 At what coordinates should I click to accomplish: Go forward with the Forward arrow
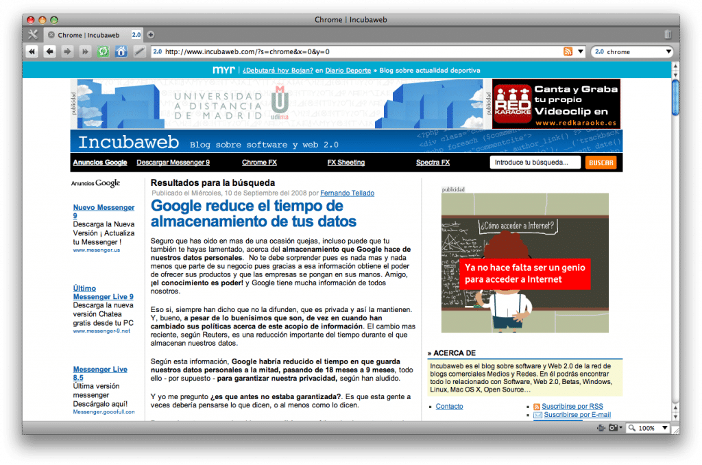(67, 52)
